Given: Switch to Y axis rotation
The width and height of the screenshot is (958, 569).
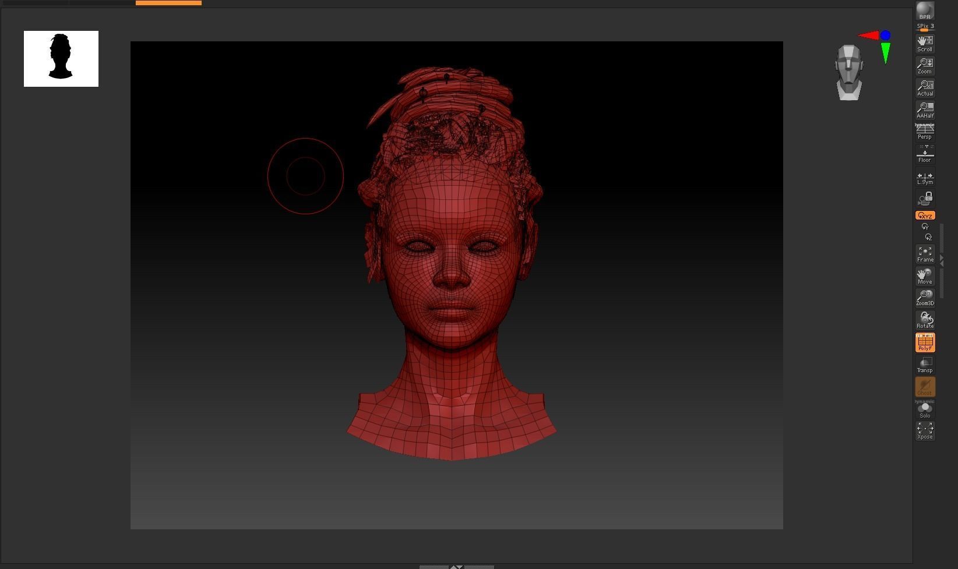Looking at the screenshot, I should (925, 227).
